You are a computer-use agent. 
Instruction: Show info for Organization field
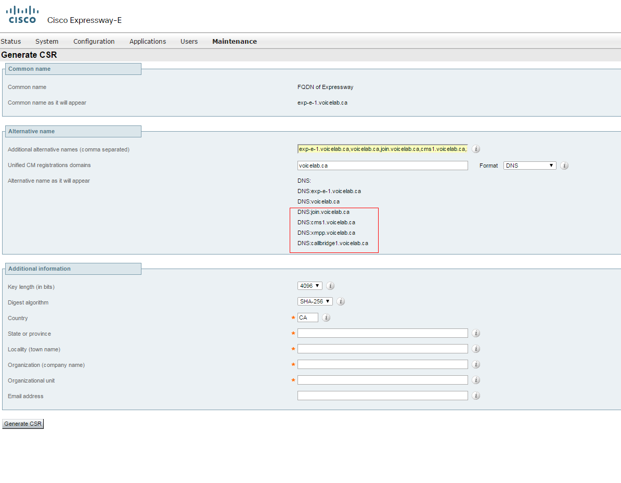[476, 364]
